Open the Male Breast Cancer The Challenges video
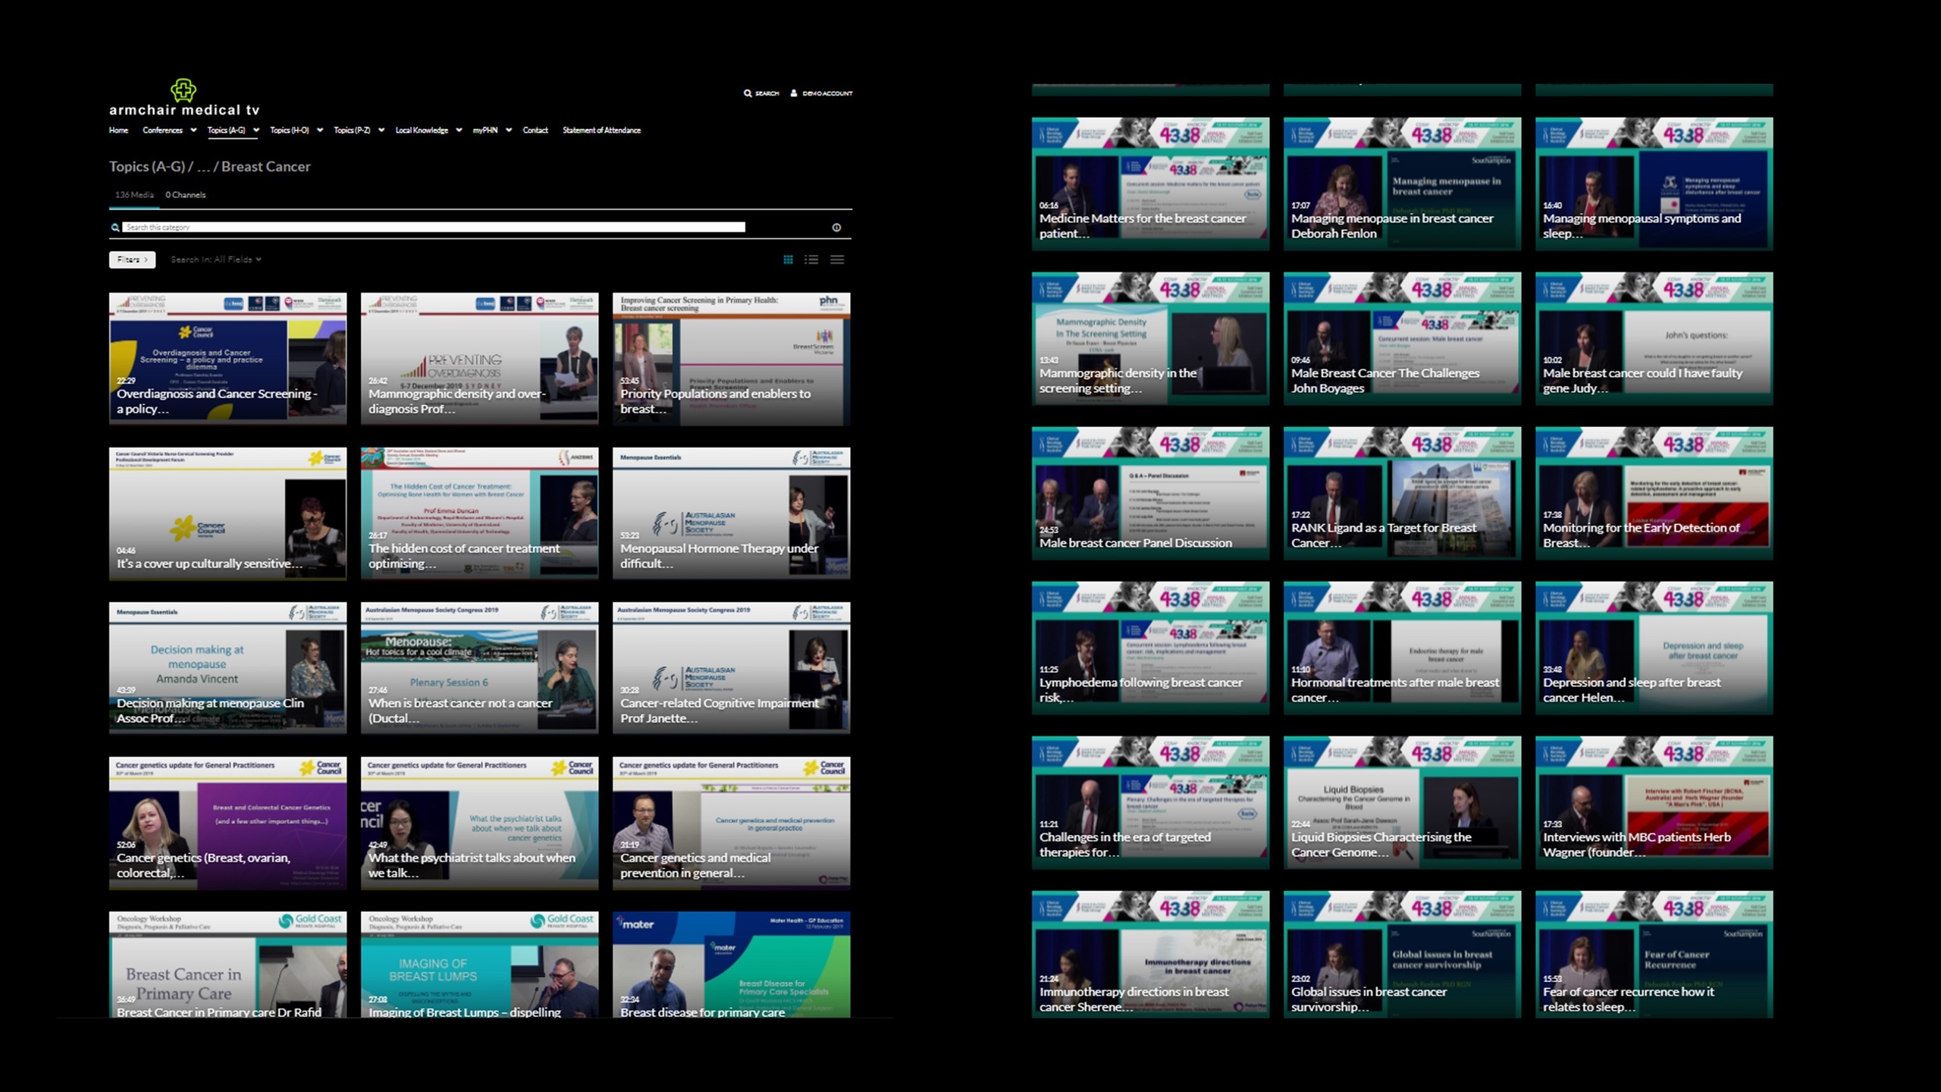This screenshot has width=1941, height=1092. coord(1401,339)
